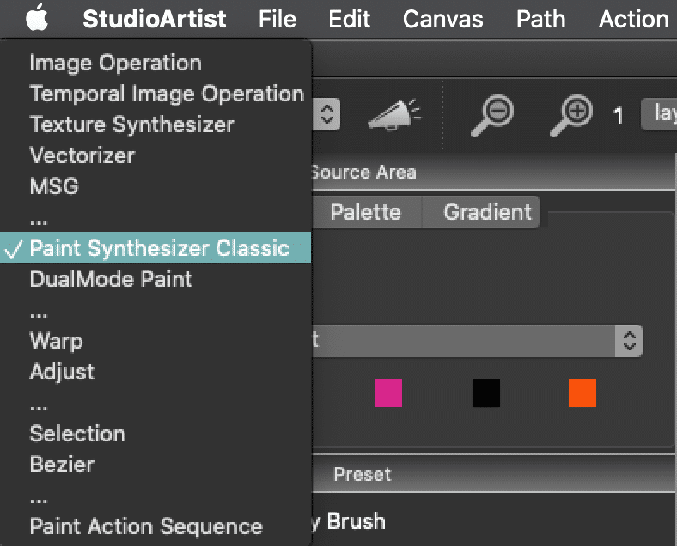Image resolution: width=677 pixels, height=546 pixels.
Task: Open the StudioArtist application menu
Action: coord(154,19)
